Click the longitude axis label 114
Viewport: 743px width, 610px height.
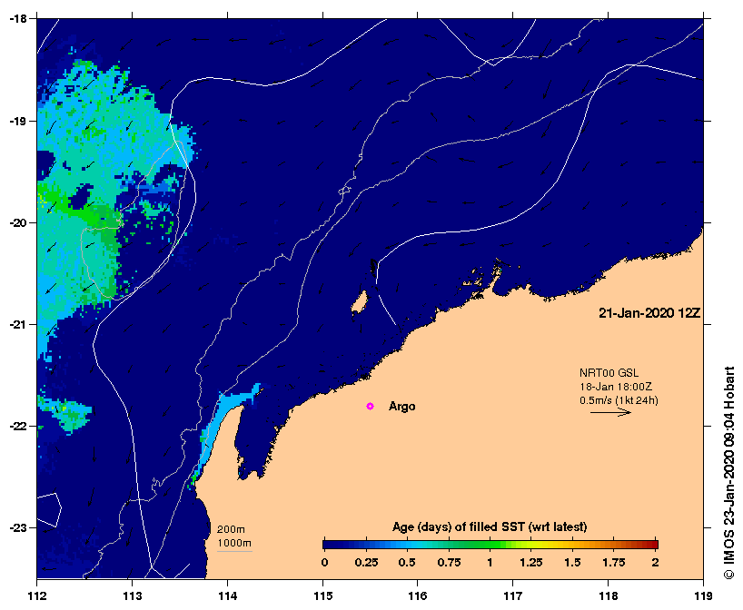pyautogui.click(x=227, y=595)
